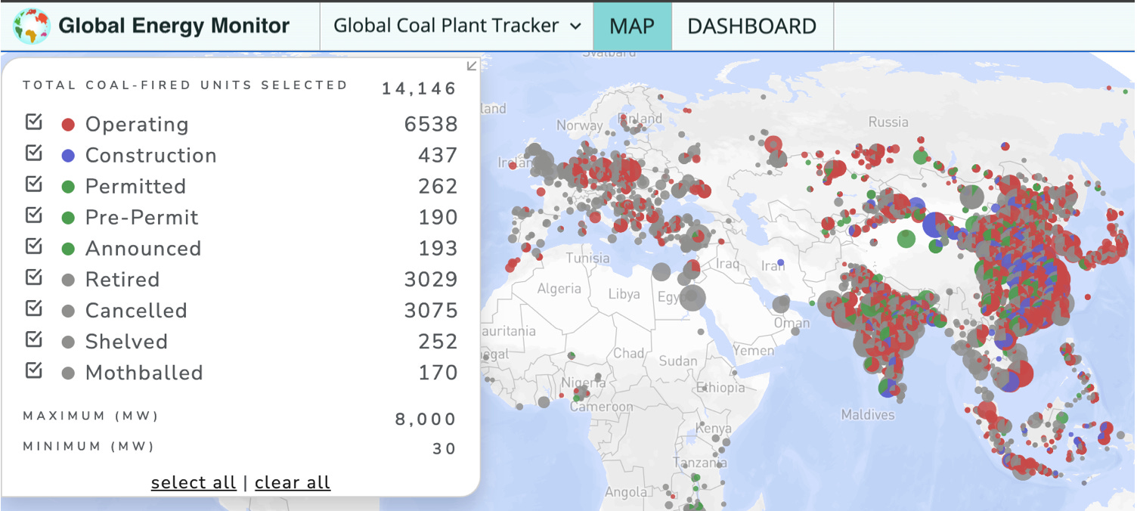Click the Sudan label on the map
This screenshot has height=511, width=1137.
click(678, 361)
